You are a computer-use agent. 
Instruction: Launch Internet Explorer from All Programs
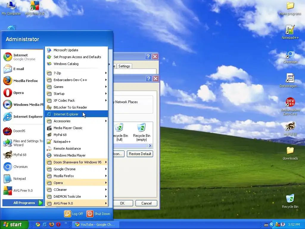point(77,114)
